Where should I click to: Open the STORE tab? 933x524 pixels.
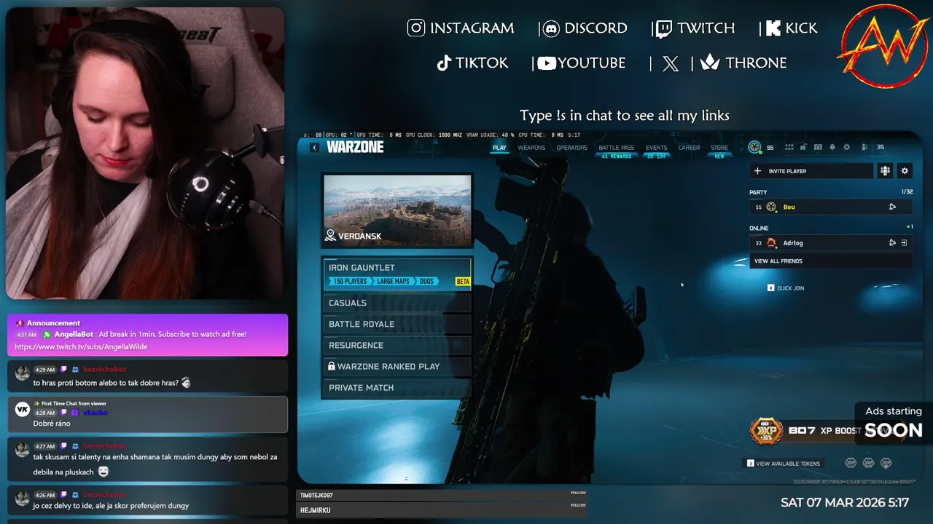click(719, 148)
